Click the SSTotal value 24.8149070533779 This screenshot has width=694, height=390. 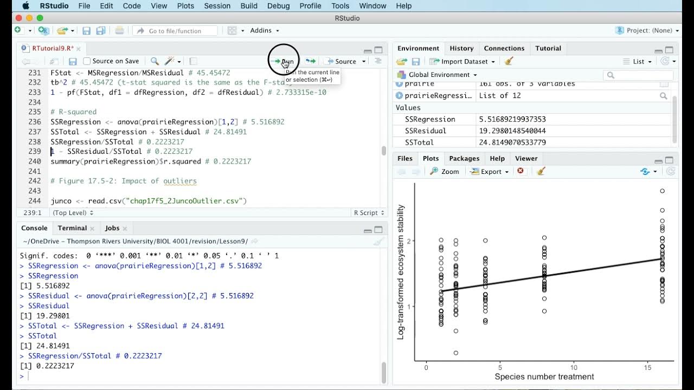pos(512,142)
